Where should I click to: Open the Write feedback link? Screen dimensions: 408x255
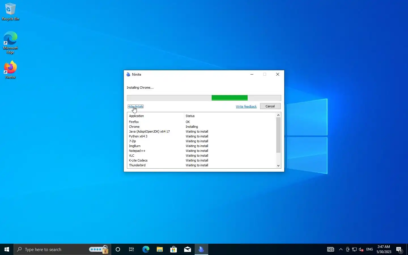pyautogui.click(x=246, y=107)
